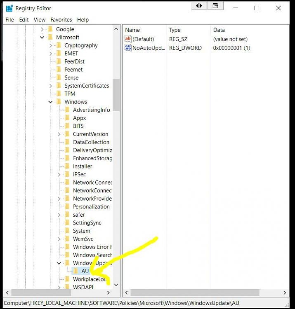Click the SystemCertificates folder icon
The height and width of the screenshot is (309, 295).
(x=59, y=86)
